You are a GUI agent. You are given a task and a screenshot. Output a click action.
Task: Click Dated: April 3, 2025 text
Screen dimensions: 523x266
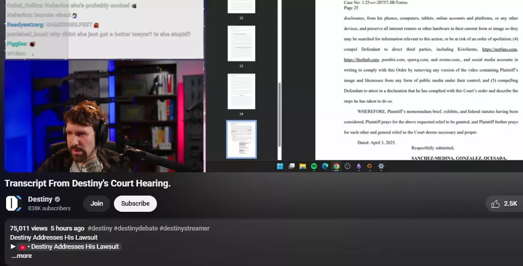[376, 142]
